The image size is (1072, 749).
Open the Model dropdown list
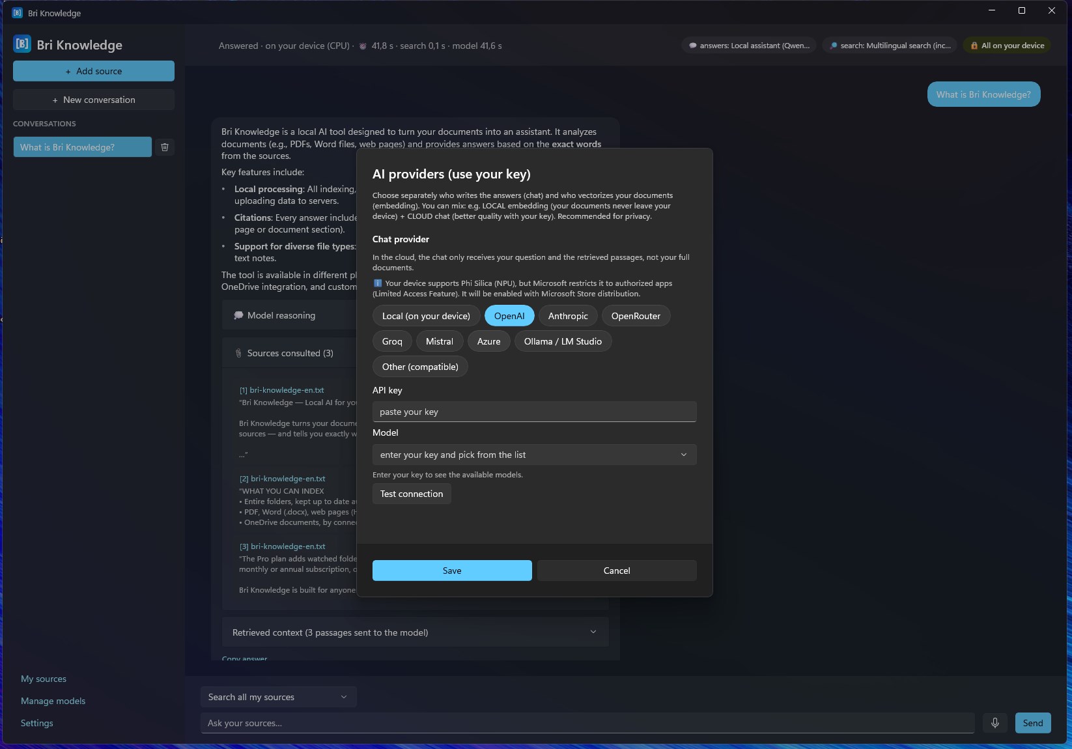coord(534,455)
